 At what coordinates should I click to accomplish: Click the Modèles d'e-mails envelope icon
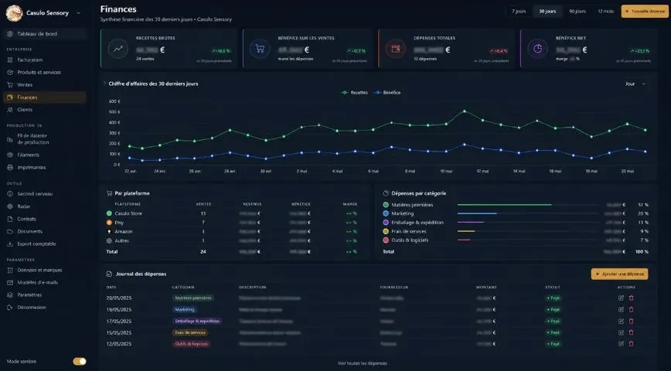(x=10, y=282)
